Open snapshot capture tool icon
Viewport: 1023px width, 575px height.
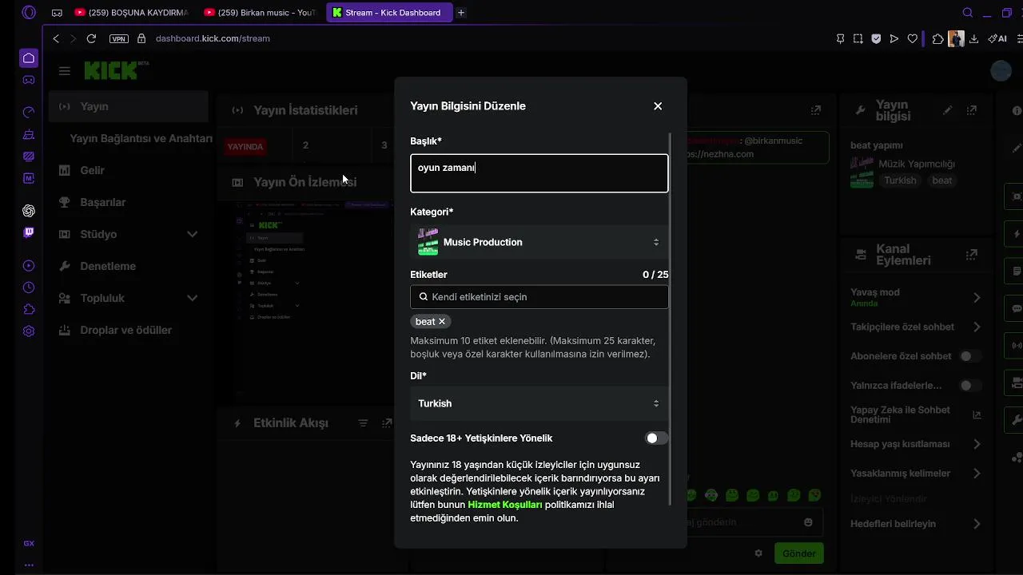[858, 38]
